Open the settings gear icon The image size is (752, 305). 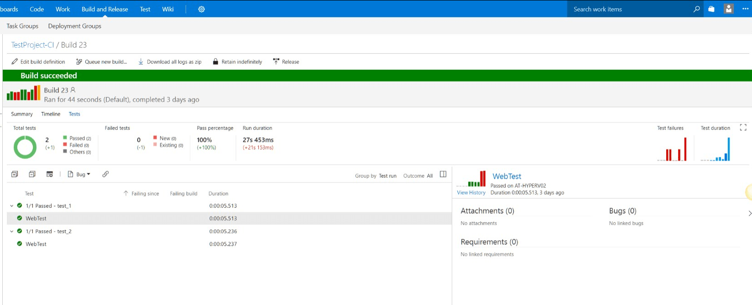click(201, 9)
